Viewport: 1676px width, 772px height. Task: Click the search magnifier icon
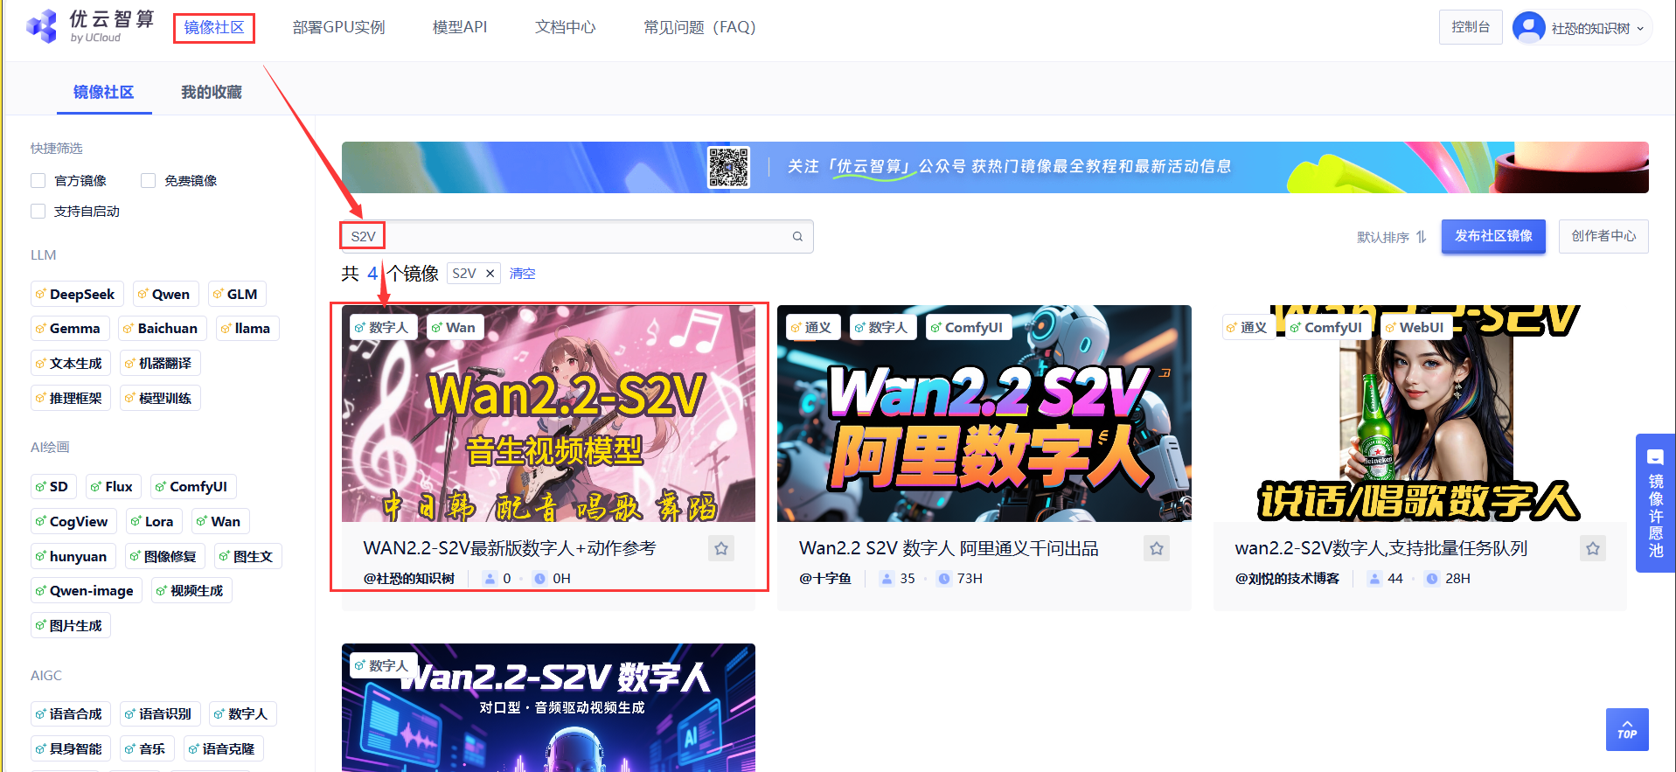pos(797,236)
